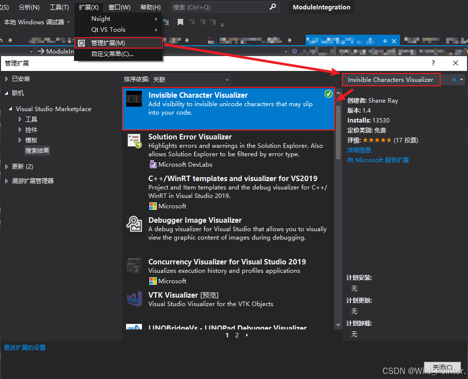
Task: Click the green installed checkmark badge
Action: pos(329,94)
